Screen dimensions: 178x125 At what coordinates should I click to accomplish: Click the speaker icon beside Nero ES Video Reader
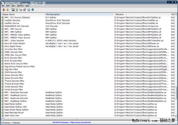(x=3, y=44)
